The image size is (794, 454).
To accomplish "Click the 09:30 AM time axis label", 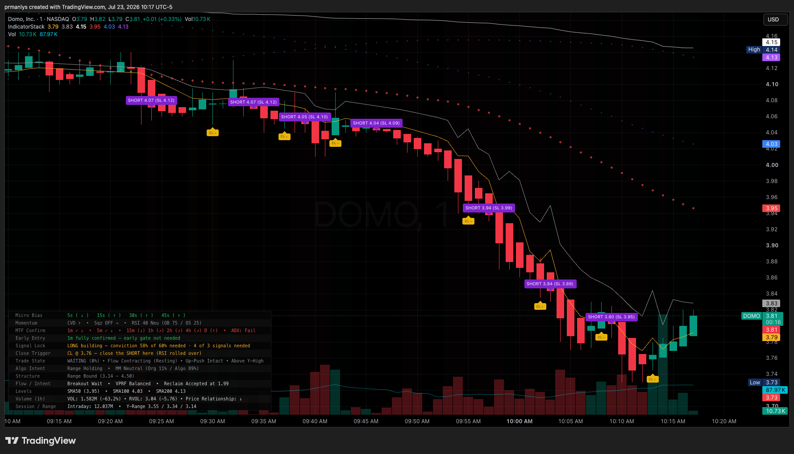I will tap(212, 421).
